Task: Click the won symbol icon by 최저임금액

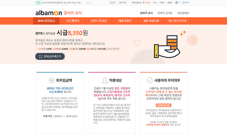Action: [51, 80]
